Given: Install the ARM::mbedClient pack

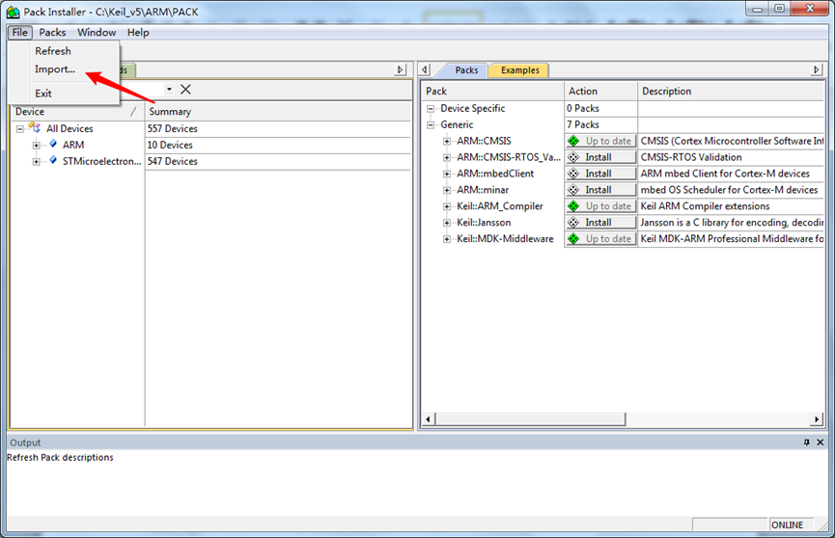Looking at the screenshot, I should [x=601, y=174].
